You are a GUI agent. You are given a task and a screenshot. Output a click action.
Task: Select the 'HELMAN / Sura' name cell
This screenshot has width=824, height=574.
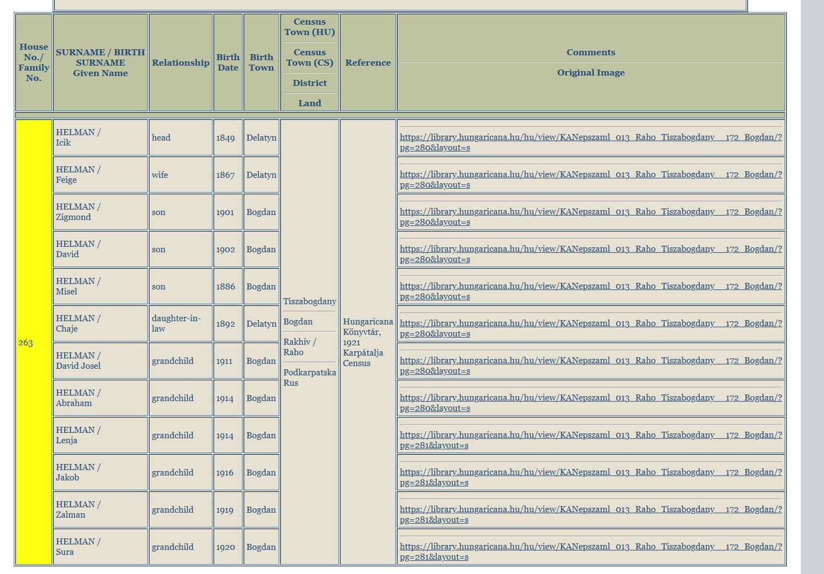[101, 547]
